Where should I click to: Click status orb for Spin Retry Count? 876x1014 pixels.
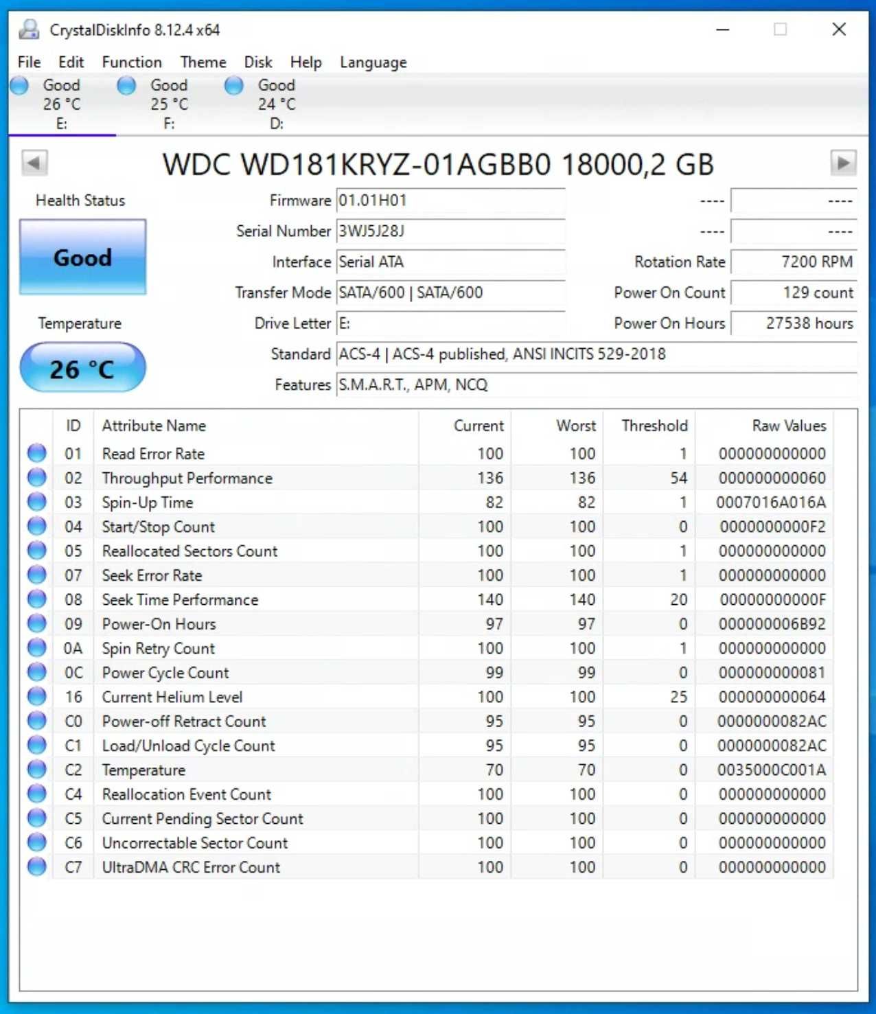pyautogui.click(x=36, y=647)
